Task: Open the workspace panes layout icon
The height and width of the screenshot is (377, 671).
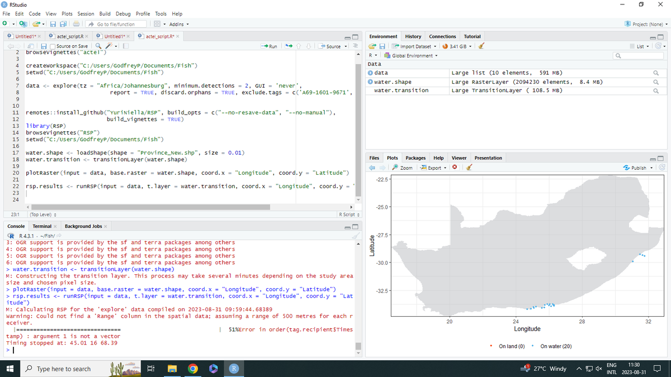Action: pyautogui.click(x=158, y=24)
